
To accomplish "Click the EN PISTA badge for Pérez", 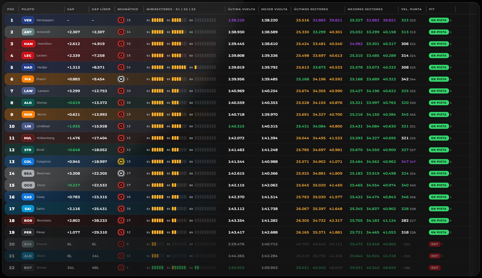I will tap(439, 232).
